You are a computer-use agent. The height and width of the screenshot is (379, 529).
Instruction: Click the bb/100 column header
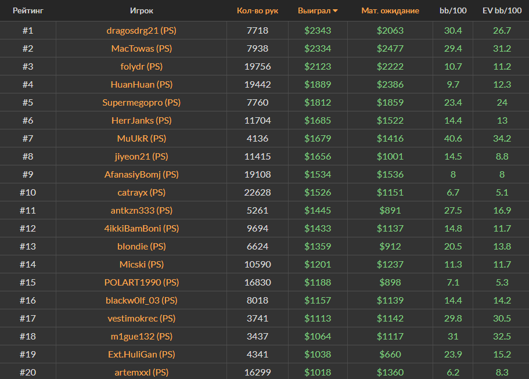tap(452, 11)
